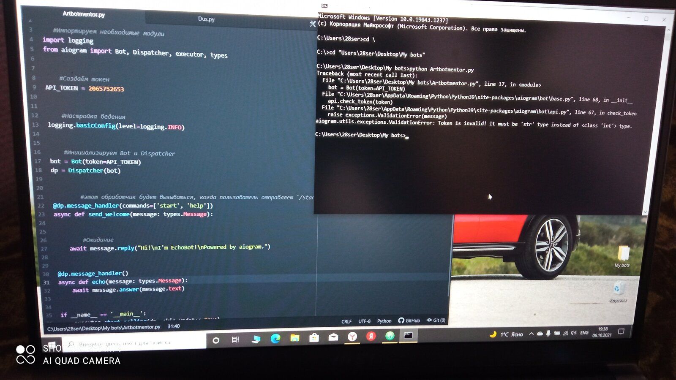
Task: Open Yandex Browser from the taskbar
Action: [352, 337]
